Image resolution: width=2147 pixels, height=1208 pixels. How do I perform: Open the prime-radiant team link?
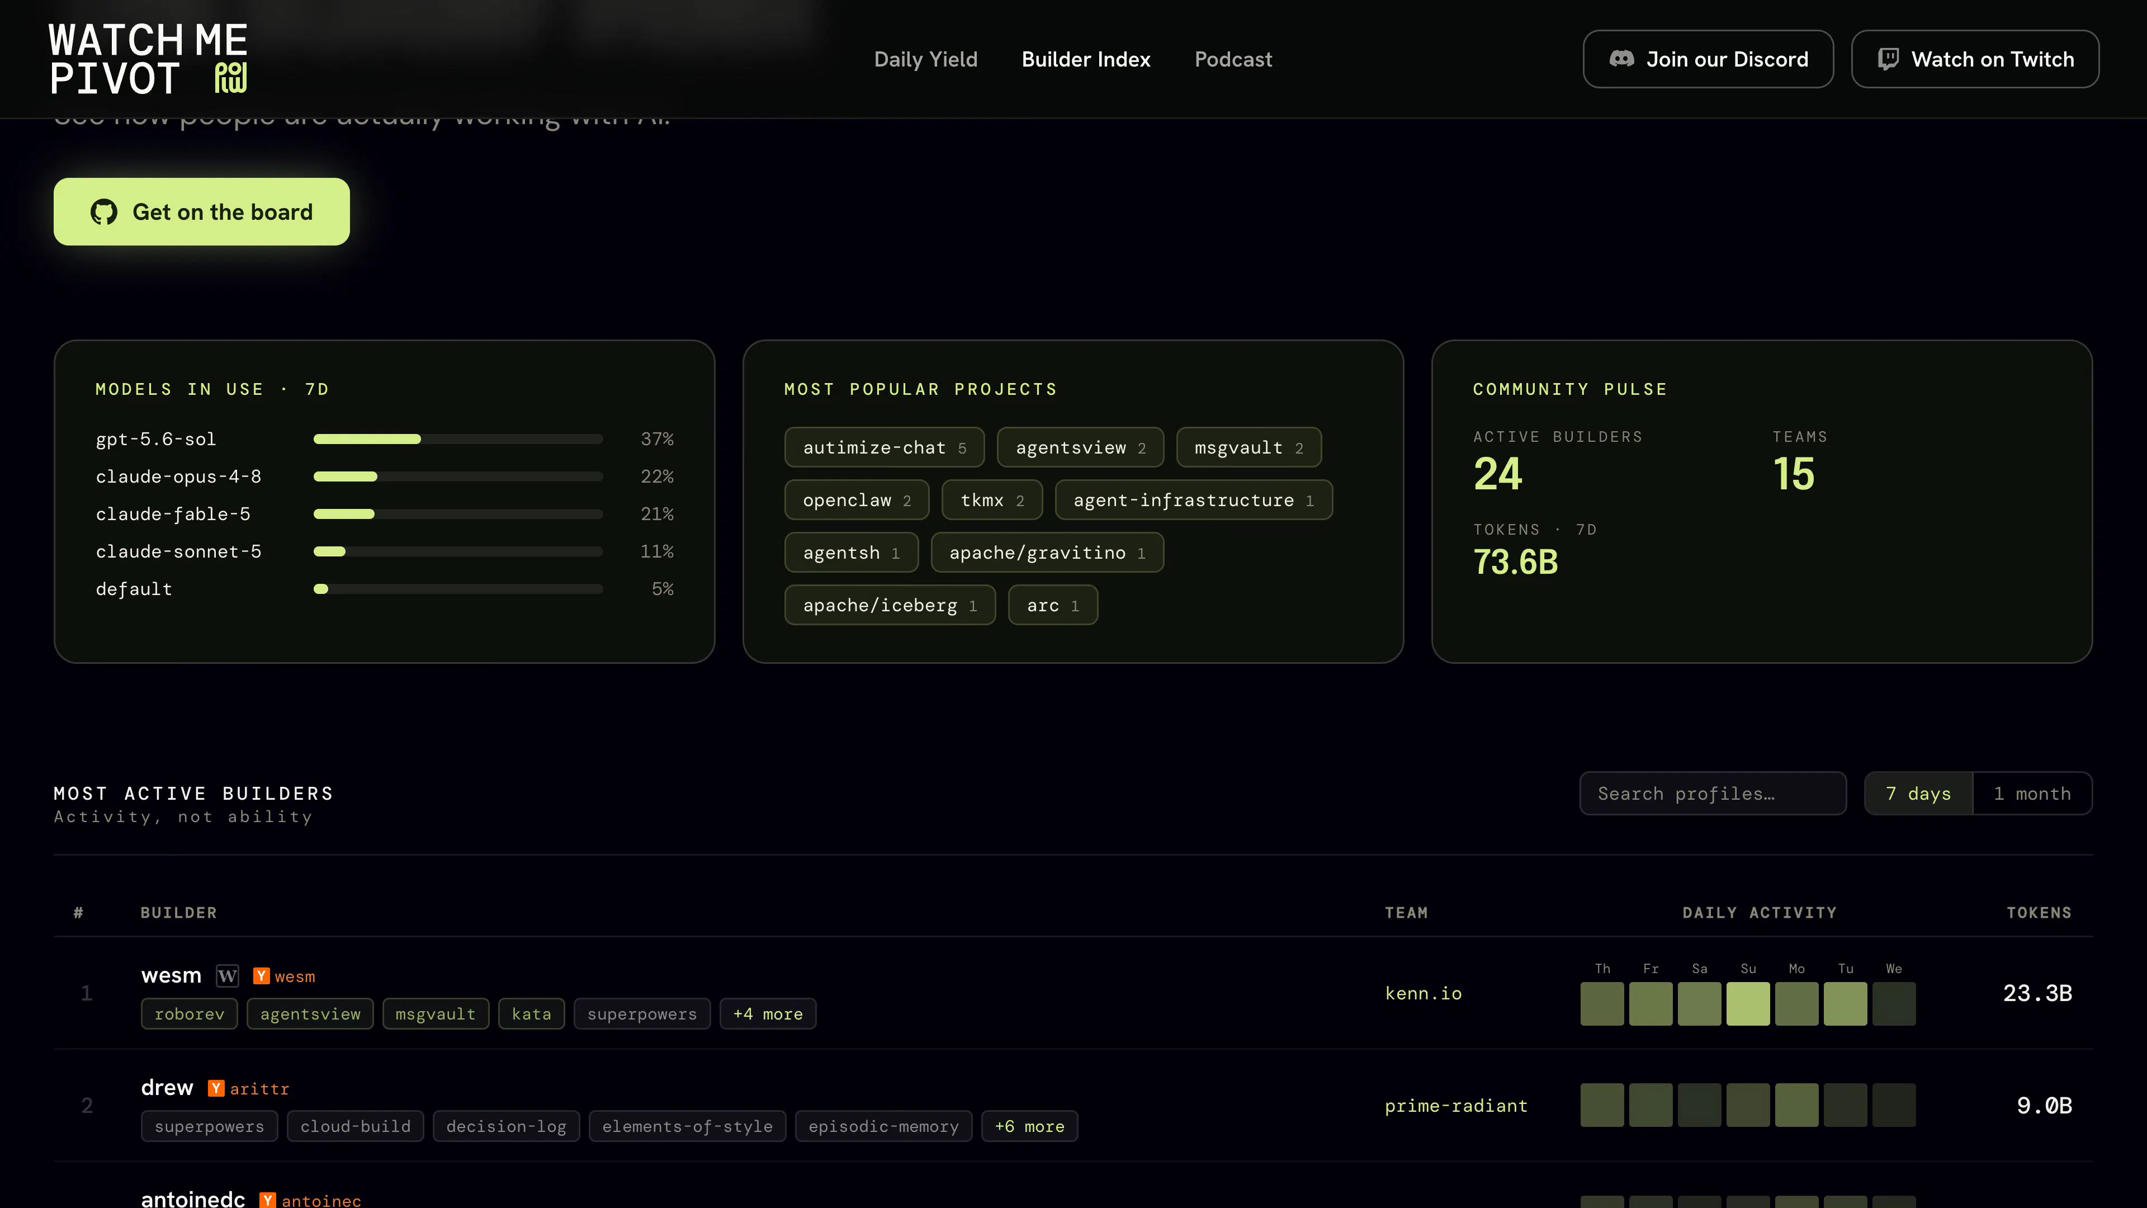click(x=1456, y=1106)
